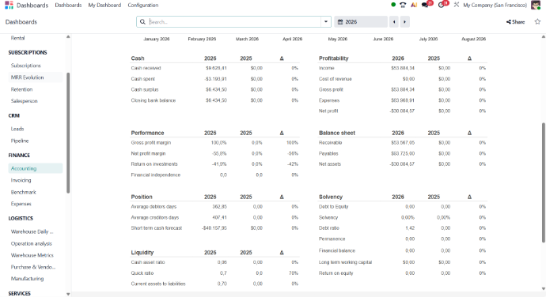Open the Dashboards menu item
The image size is (546, 297).
click(68, 6)
